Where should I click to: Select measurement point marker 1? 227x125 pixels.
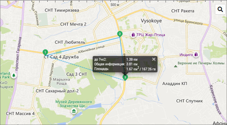(45, 52)
